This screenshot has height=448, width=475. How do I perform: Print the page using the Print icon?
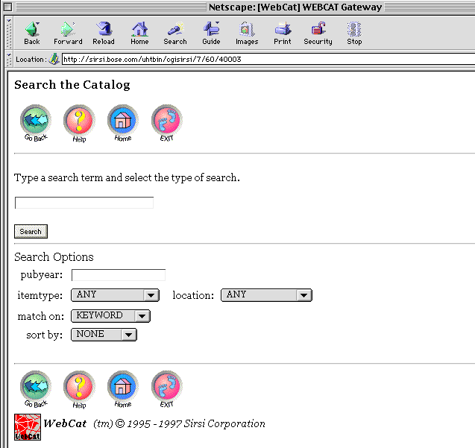click(x=283, y=32)
